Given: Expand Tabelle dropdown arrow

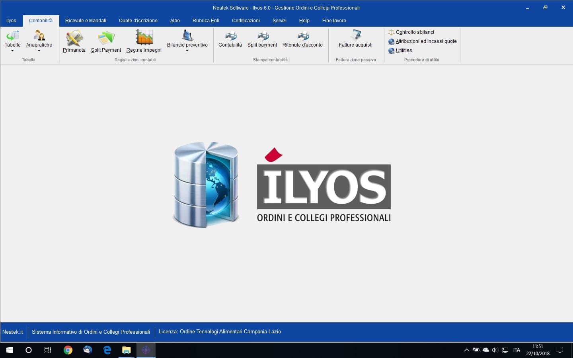Looking at the screenshot, I should [12, 51].
